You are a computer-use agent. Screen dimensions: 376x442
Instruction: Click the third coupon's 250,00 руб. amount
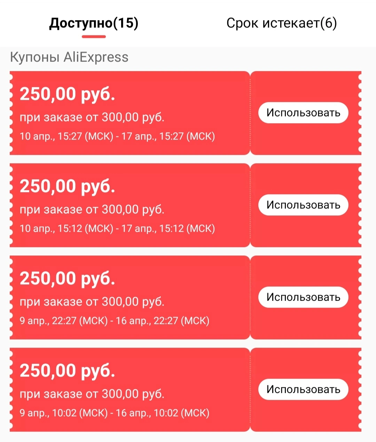[x=67, y=278]
